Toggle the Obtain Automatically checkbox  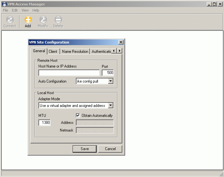tap(78, 115)
